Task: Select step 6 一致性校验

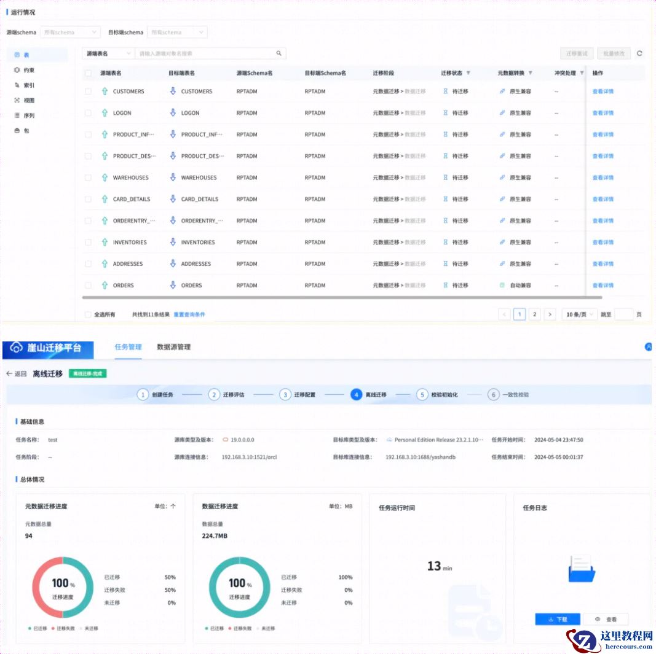Action: [x=508, y=394]
